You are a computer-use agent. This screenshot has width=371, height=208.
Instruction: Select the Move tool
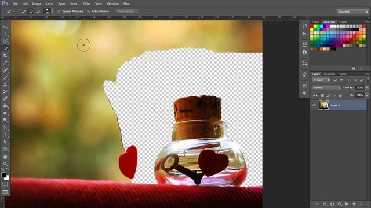pyautogui.click(x=5, y=27)
